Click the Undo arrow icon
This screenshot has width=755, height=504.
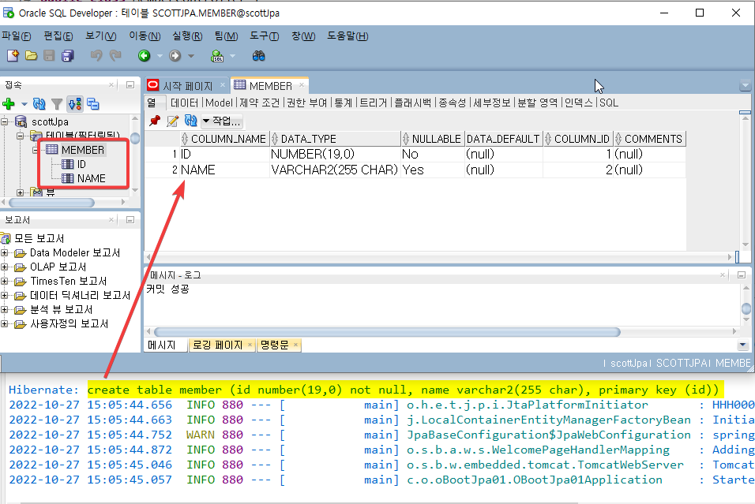point(96,56)
